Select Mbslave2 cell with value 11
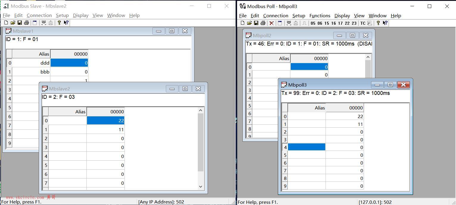This screenshot has height=205, width=456. (x=106, y=129)
